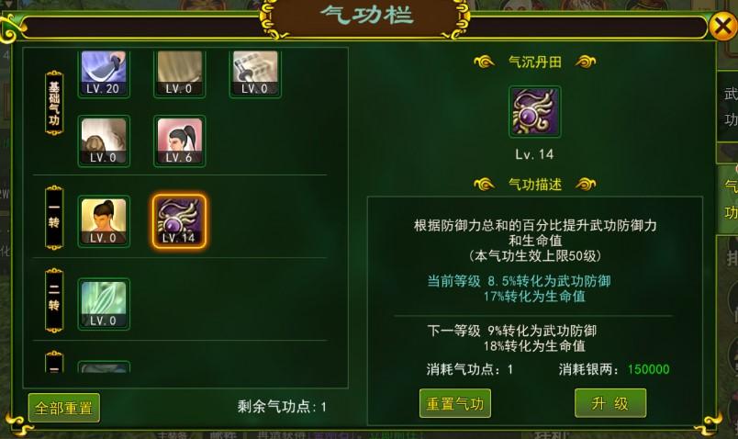Click the 升级 upgrade button
The height and width of the screenshot is (439, 738).
610,403
